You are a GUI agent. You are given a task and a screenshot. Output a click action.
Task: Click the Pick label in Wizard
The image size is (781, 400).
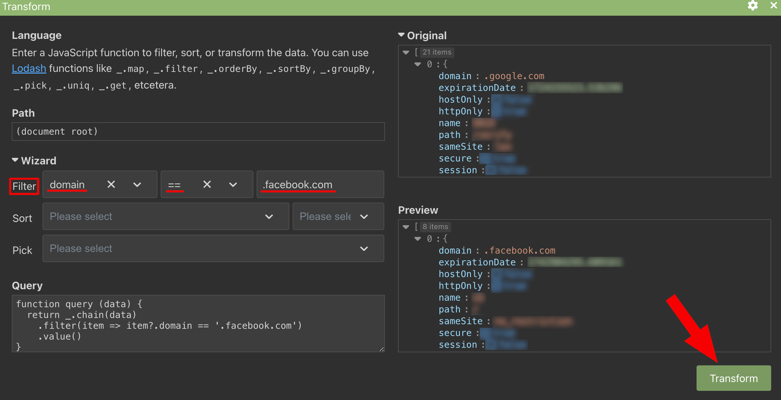22,250
